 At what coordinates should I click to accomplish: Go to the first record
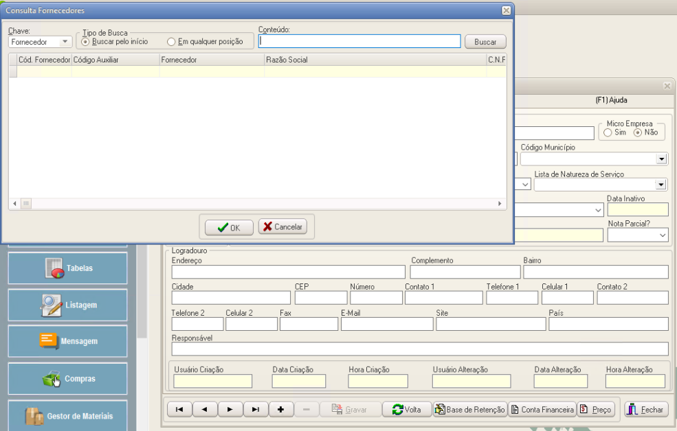(179, 410)
